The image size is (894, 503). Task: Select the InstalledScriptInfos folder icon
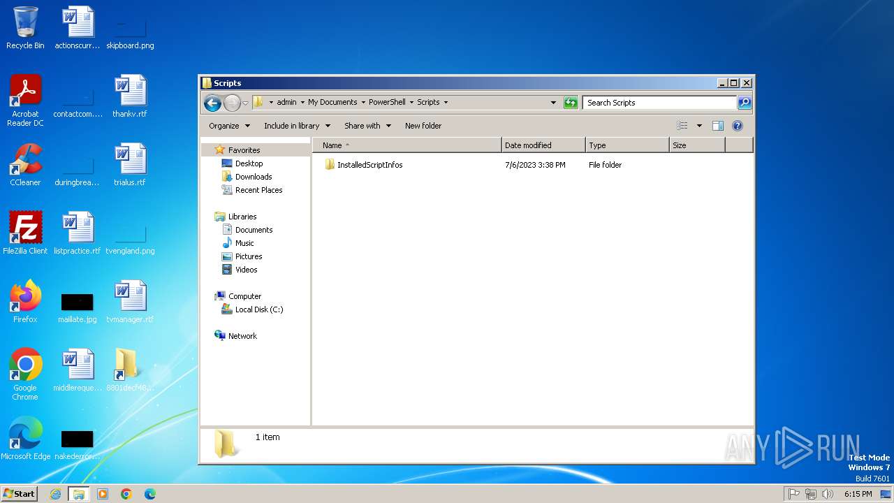coord(330,165)
